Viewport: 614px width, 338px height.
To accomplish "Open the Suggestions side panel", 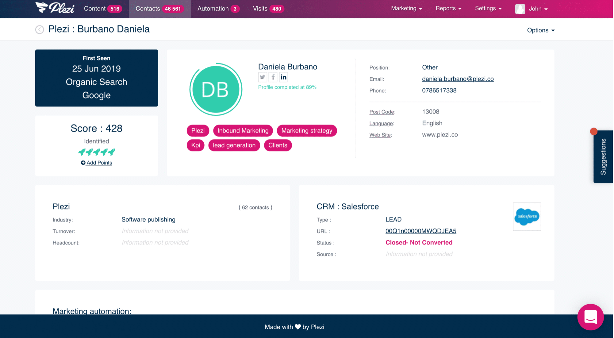I will click(603, 157).
